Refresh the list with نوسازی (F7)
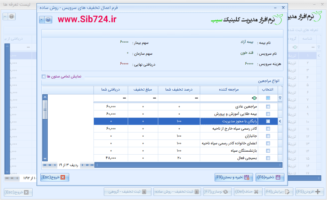The width and height of the screenshot is (327, 200). pos(217,192)
